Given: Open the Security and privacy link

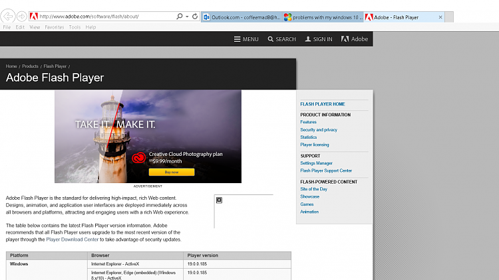Looking at the screenshot, I should point(319,130).
